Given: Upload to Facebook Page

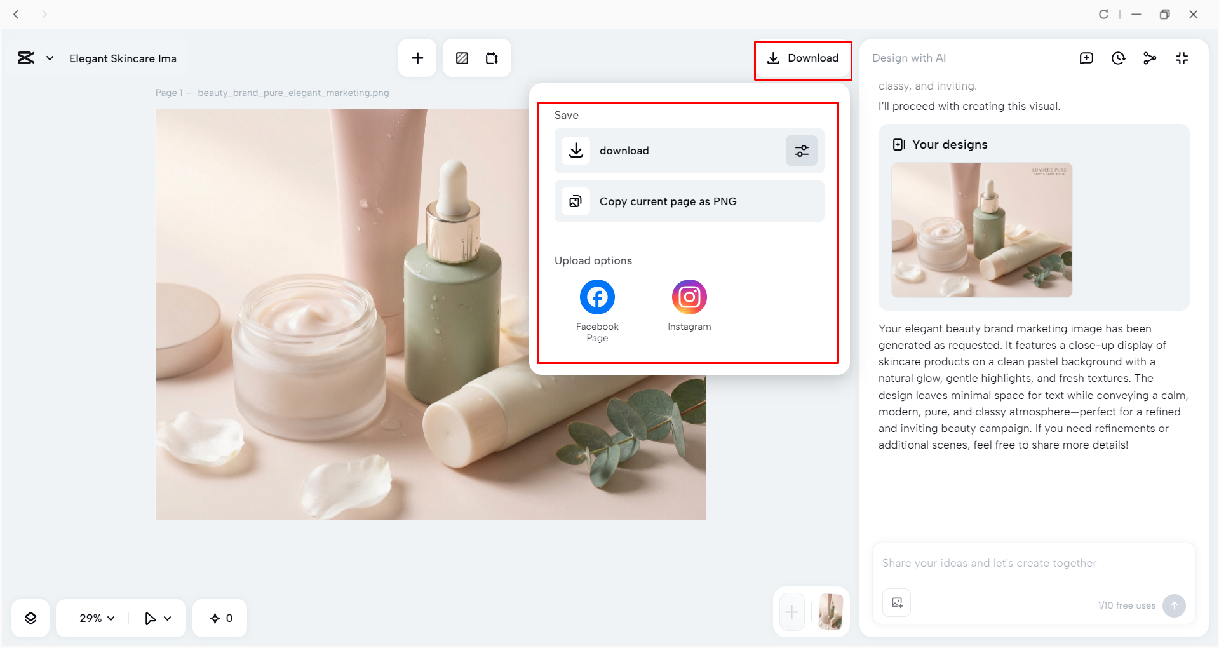Looking at the screenshot, I should 597,311.
